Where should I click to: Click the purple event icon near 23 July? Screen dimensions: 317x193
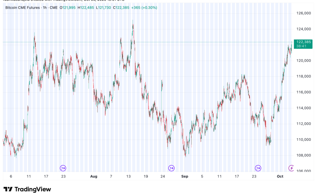63,168
